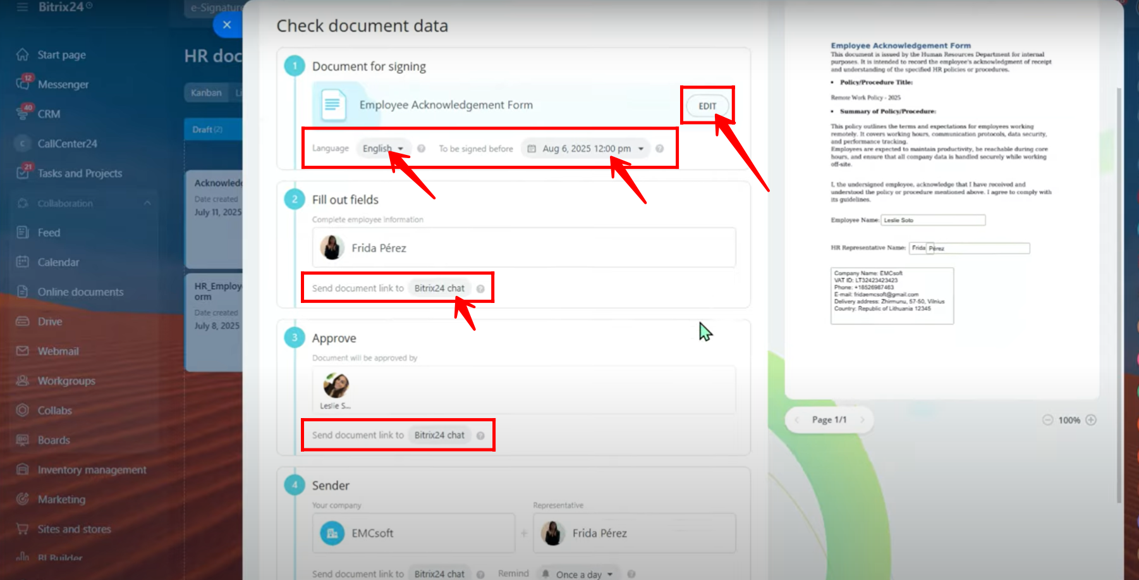
Task: Toggle the Bitrix24 hamburger menu
Action: [22, 7]
